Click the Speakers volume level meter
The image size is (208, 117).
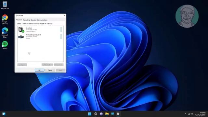pyautogui.click(x=61, y=30)
